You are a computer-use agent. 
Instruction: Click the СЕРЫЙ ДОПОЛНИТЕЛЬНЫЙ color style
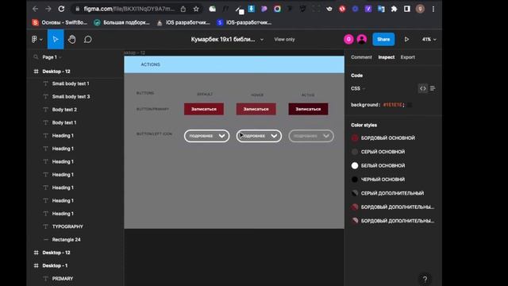[393, 193]
